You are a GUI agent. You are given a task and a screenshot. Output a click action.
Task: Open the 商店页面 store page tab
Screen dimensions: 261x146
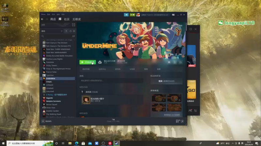click(86, 69)
